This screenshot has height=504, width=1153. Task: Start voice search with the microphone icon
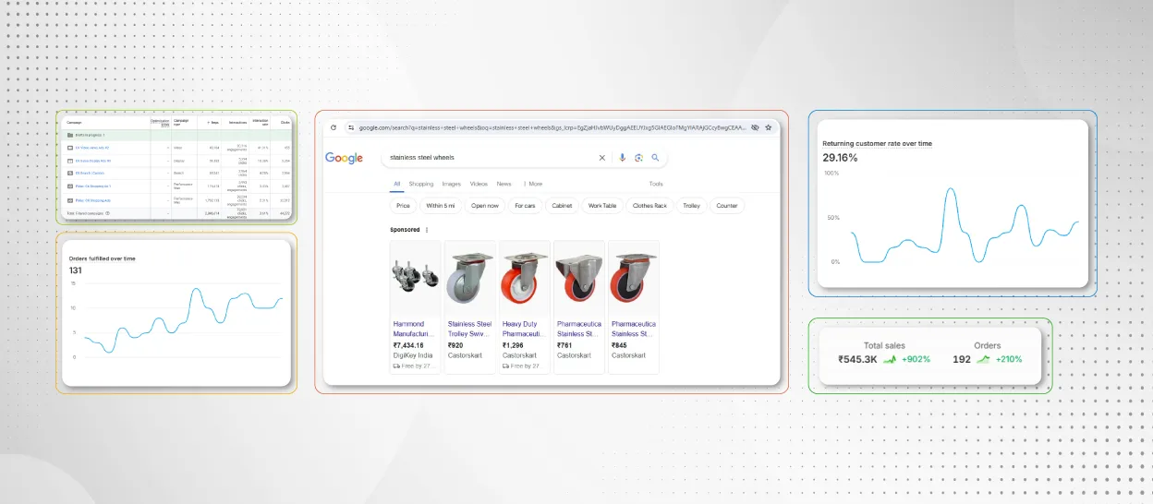click(623, 158)
